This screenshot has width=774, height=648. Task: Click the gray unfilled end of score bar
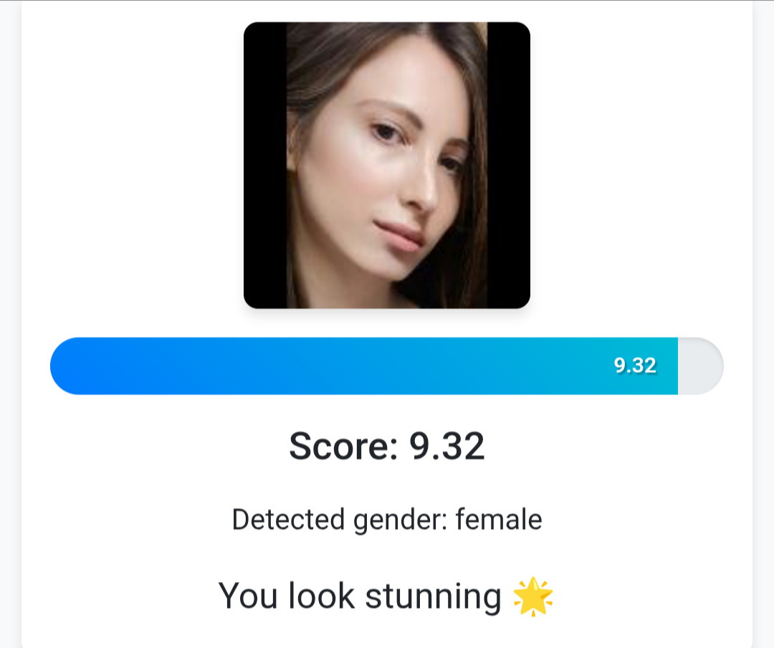(x=700, y=366)
